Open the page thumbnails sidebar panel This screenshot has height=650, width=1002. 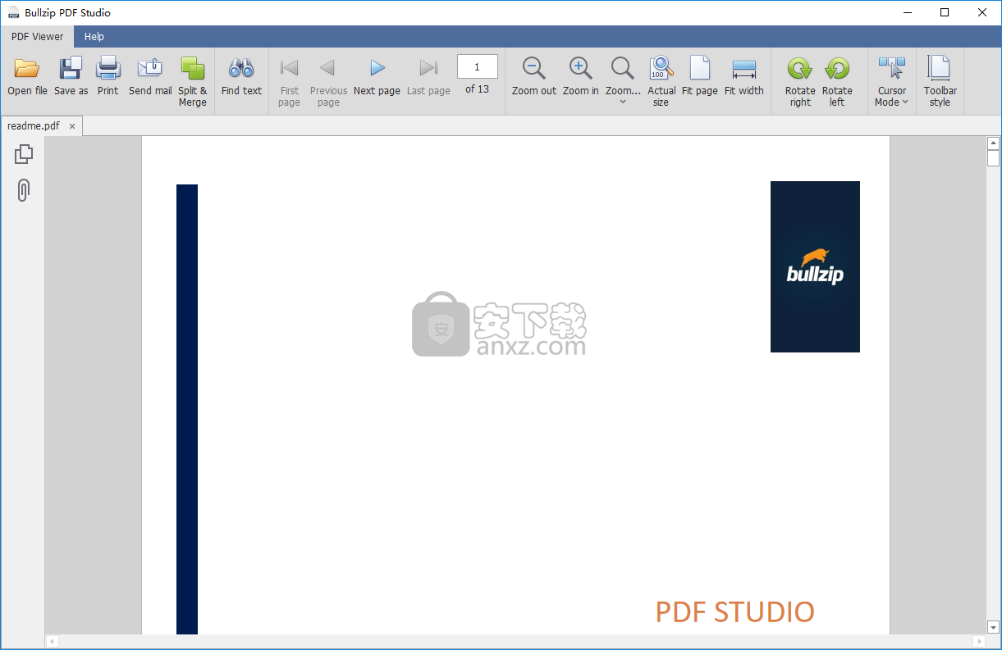point(24,154)
